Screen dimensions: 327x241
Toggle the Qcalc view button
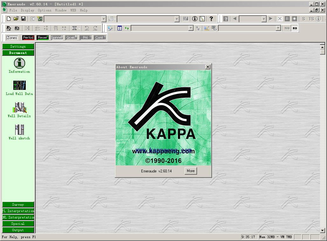[71, 37]
